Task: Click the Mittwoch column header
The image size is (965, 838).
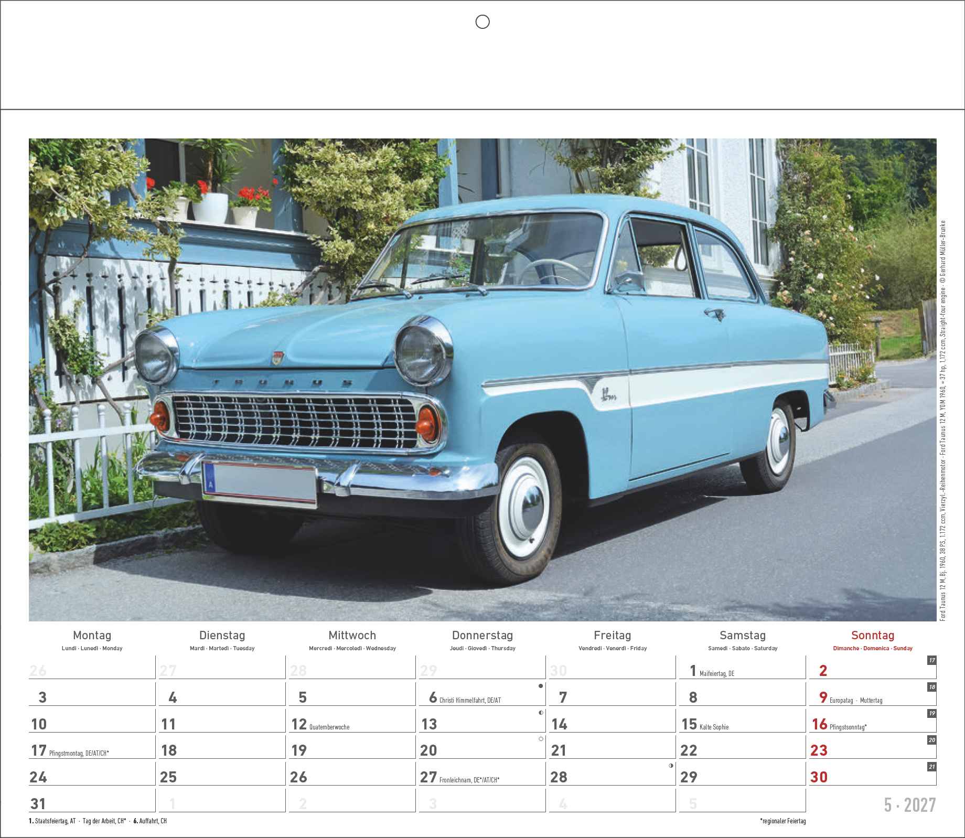Action: coord(352,636)
